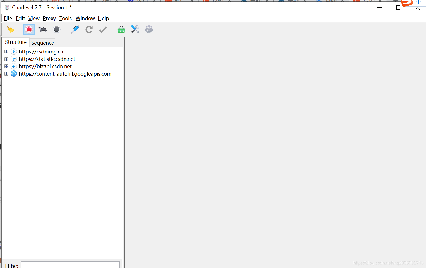Open the Edit menu
The image size is (426, 268).
click(x=20, y=18)
